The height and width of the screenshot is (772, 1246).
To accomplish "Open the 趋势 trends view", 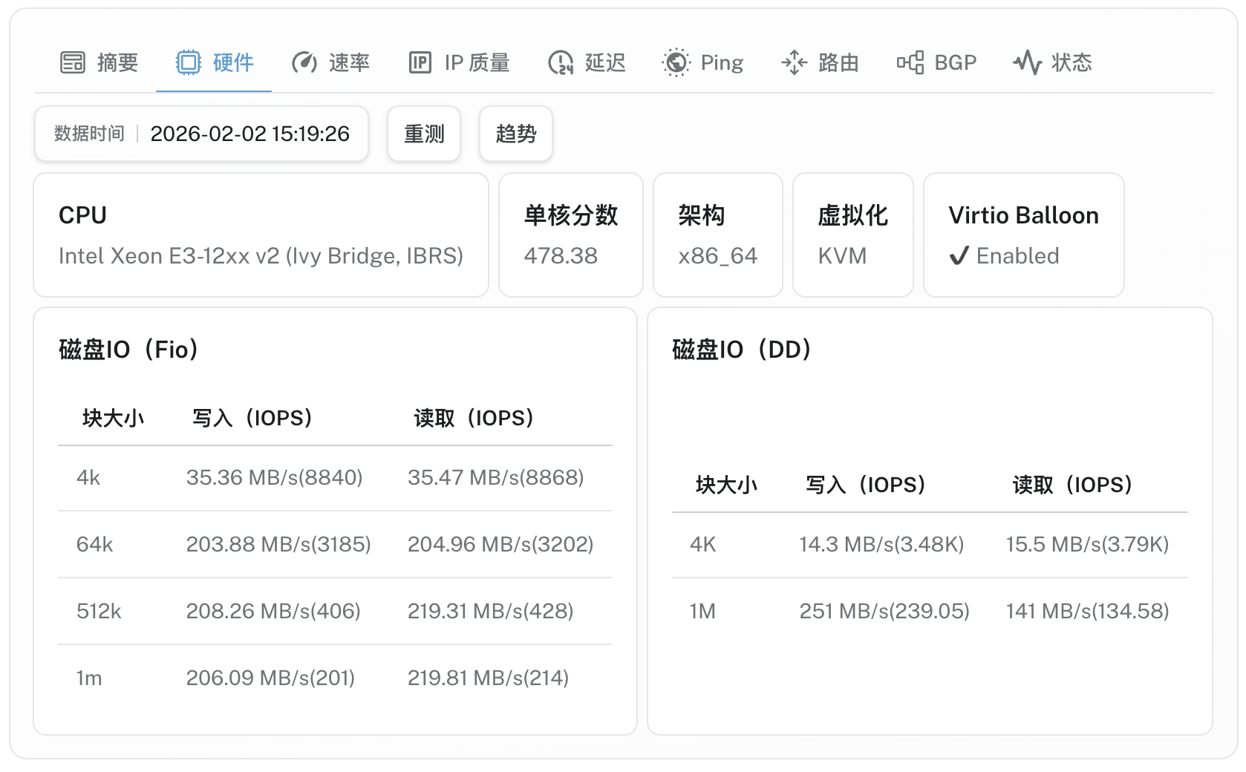I will [x=515, y=134].
